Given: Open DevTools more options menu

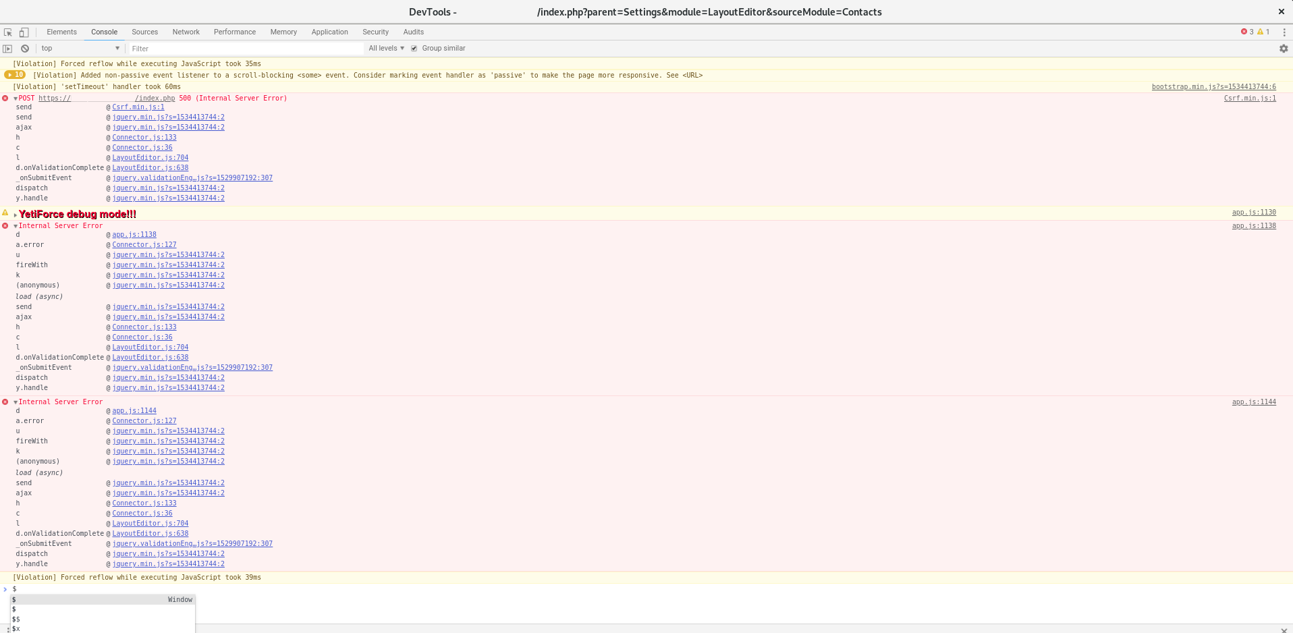Looking at the screenshot, I should click(1284, 32).
